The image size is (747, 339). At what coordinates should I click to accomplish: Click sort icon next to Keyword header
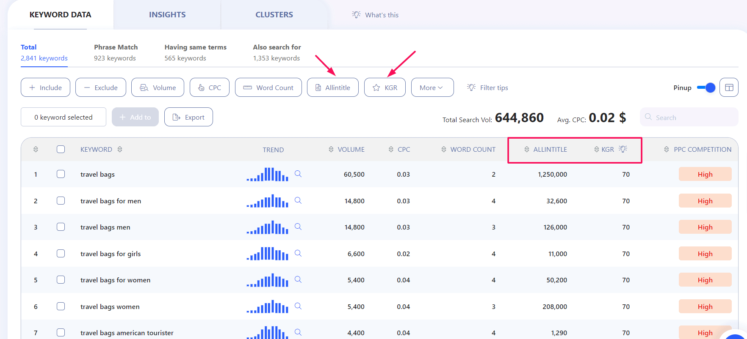[120, 149]
